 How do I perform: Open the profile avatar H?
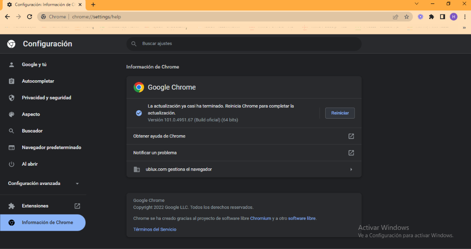(454, 17)
